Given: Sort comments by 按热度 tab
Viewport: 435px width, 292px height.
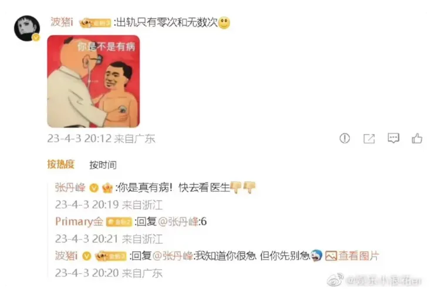Looking at the screenshot, I should click(60, 165).
